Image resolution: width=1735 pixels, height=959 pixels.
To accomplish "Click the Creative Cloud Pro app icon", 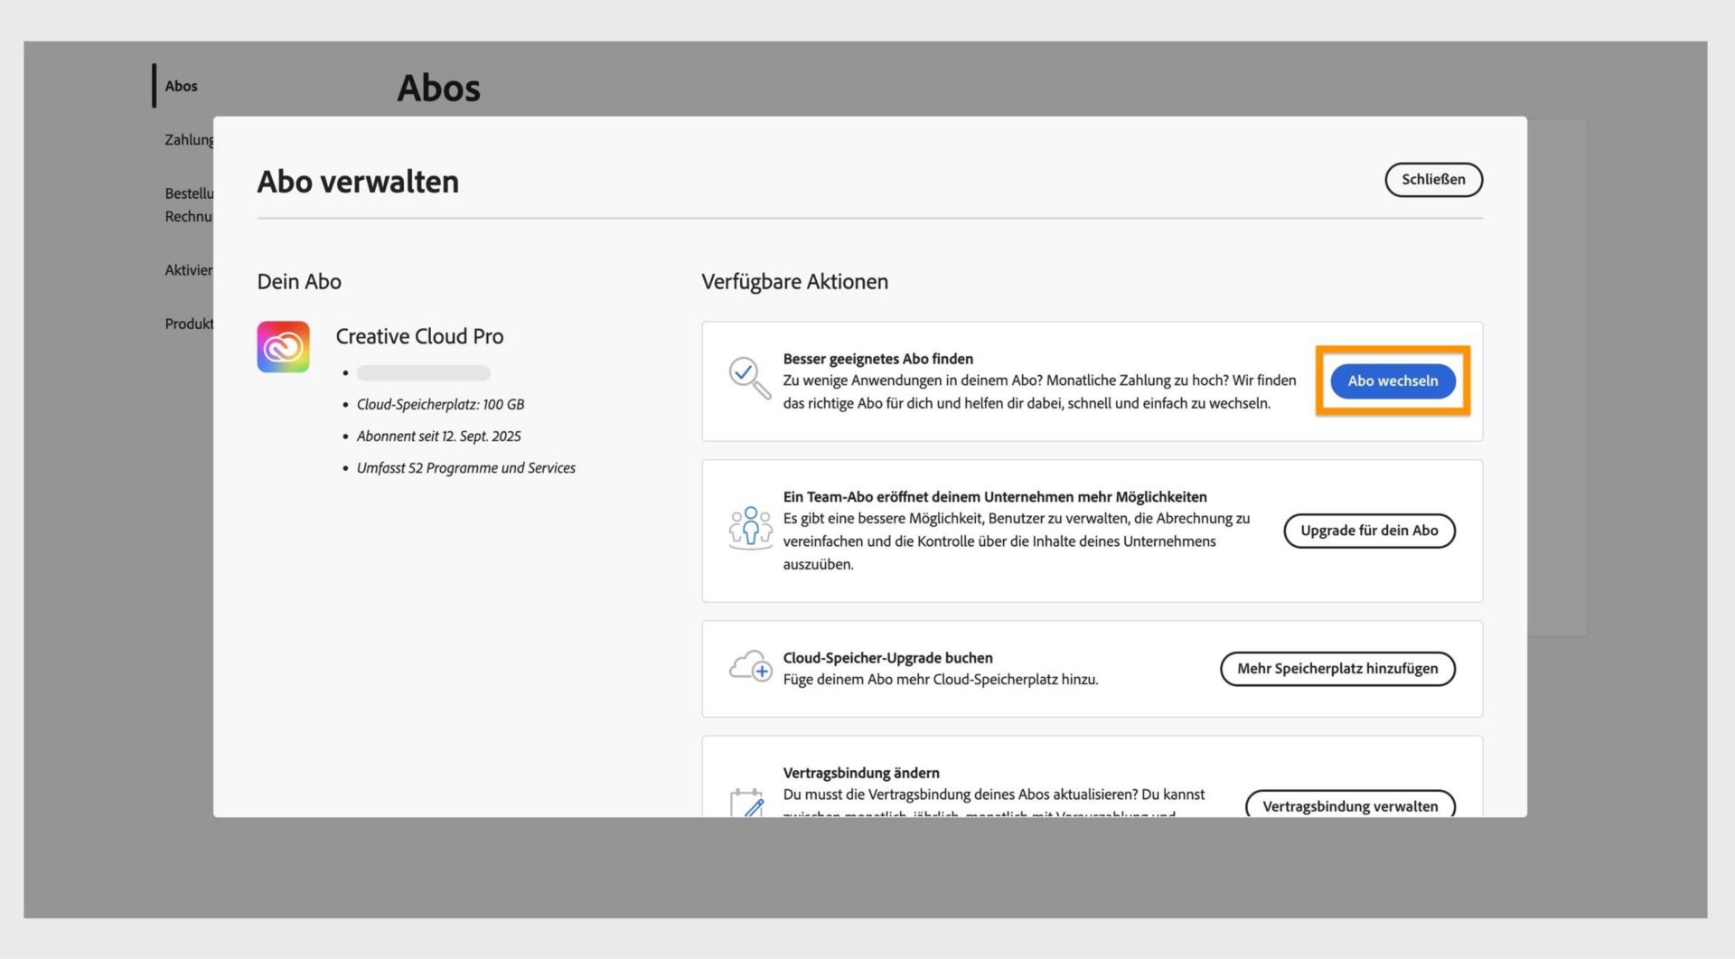I will coord(283,347).
